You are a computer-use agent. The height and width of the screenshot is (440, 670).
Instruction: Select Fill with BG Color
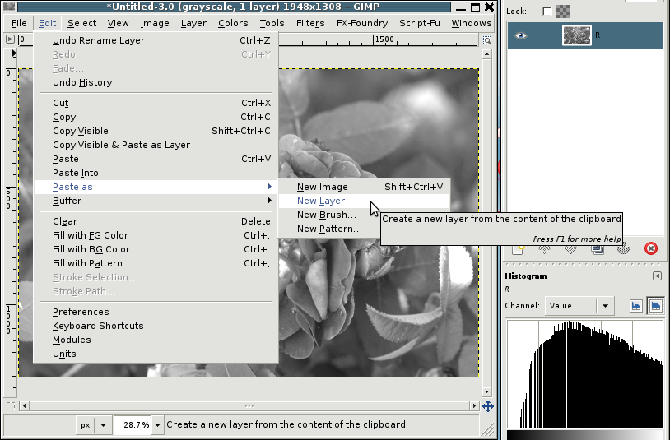click(x=156, y=249)
